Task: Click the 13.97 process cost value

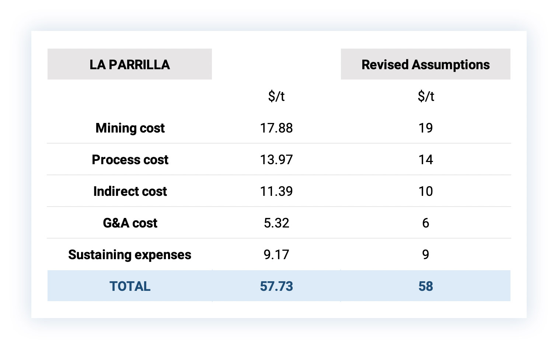Action: [x=276, y=160]
